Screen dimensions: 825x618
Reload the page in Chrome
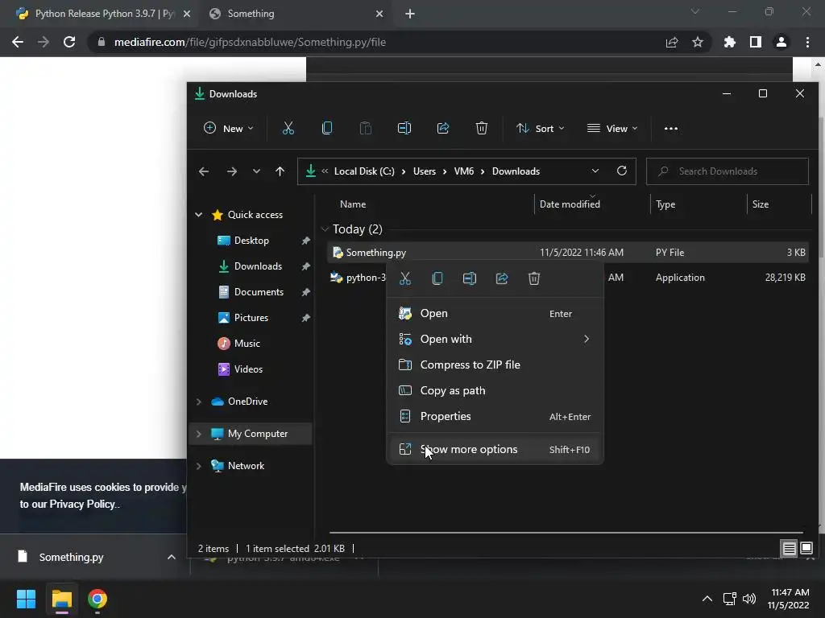[69, 42]
